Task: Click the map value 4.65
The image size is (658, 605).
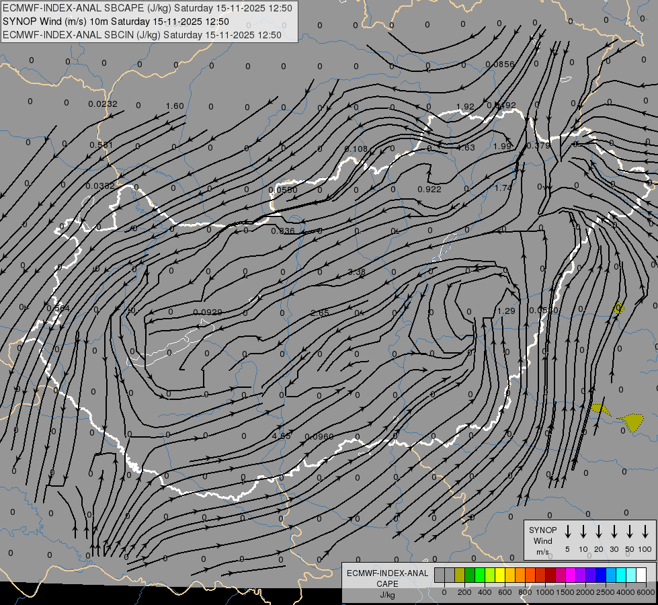Action: 281,436
